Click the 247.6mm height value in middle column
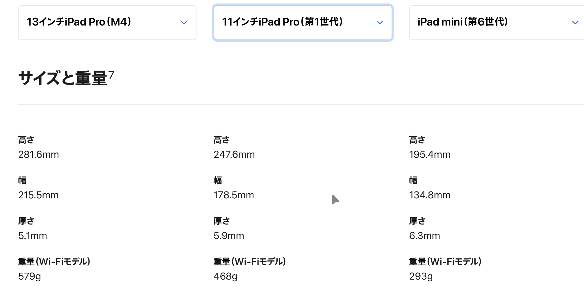Image resolution: width=584 pixels, height=288 pixels. 234,155
